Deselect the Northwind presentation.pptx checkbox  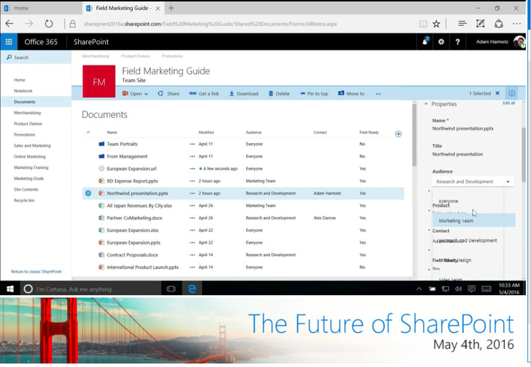(88, 193)
